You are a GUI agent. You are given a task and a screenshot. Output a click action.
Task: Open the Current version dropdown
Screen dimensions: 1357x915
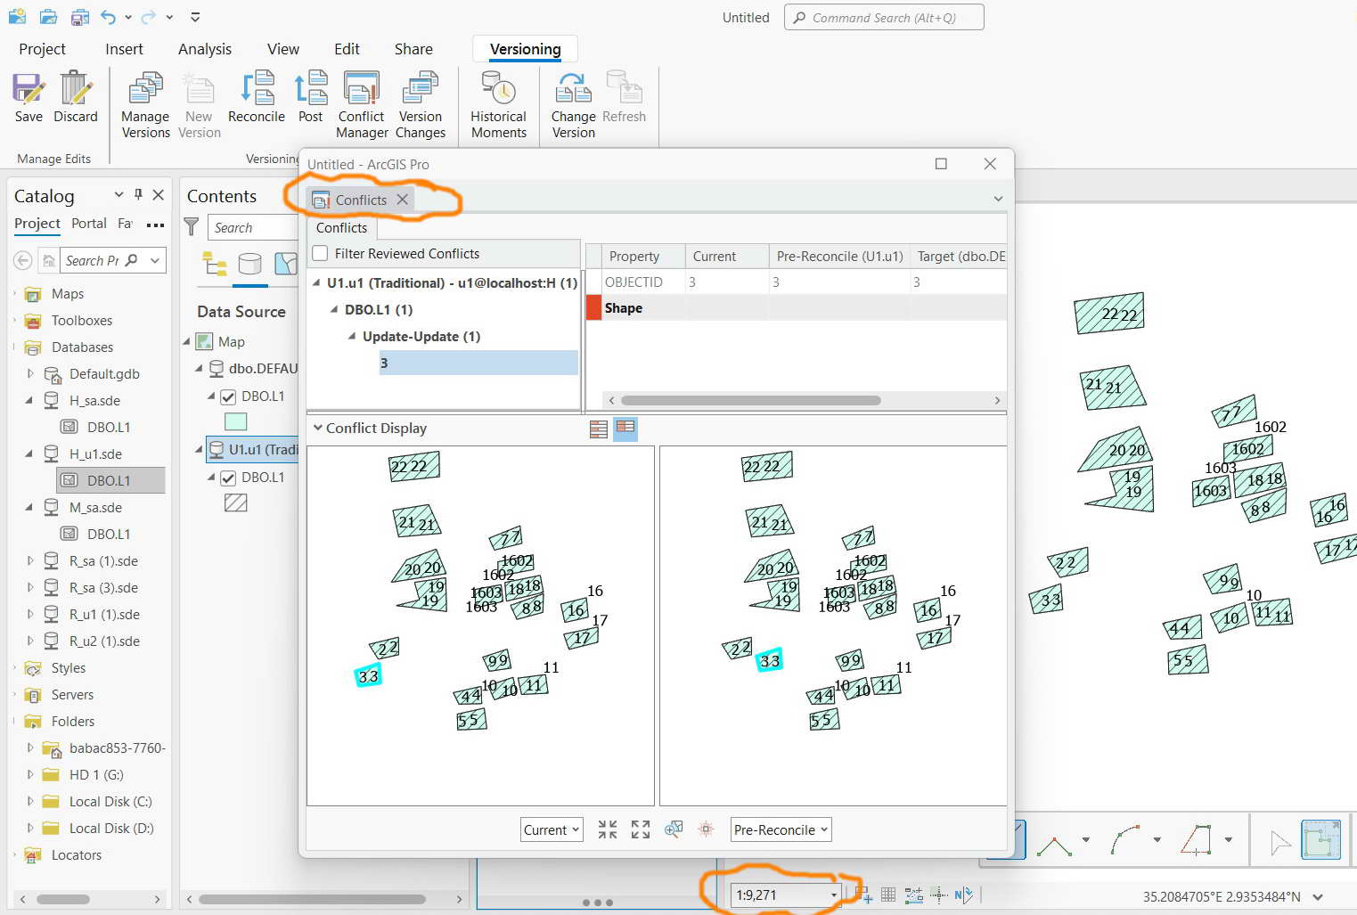(x=552, y=829)
